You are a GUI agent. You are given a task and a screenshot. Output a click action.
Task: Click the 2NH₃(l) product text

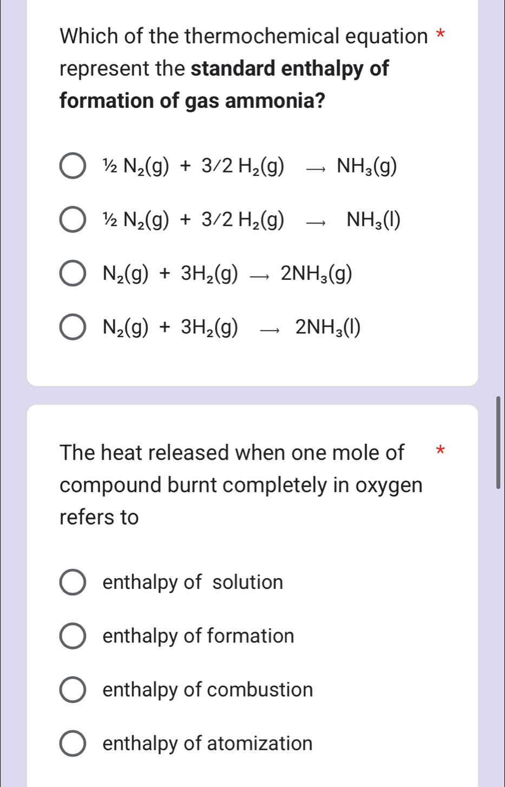(328, 327)
